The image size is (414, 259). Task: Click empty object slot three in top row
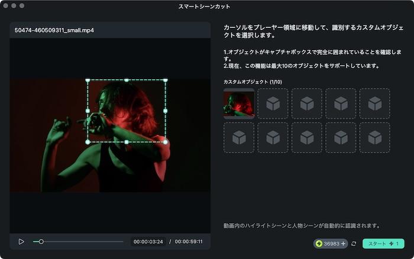307,103
